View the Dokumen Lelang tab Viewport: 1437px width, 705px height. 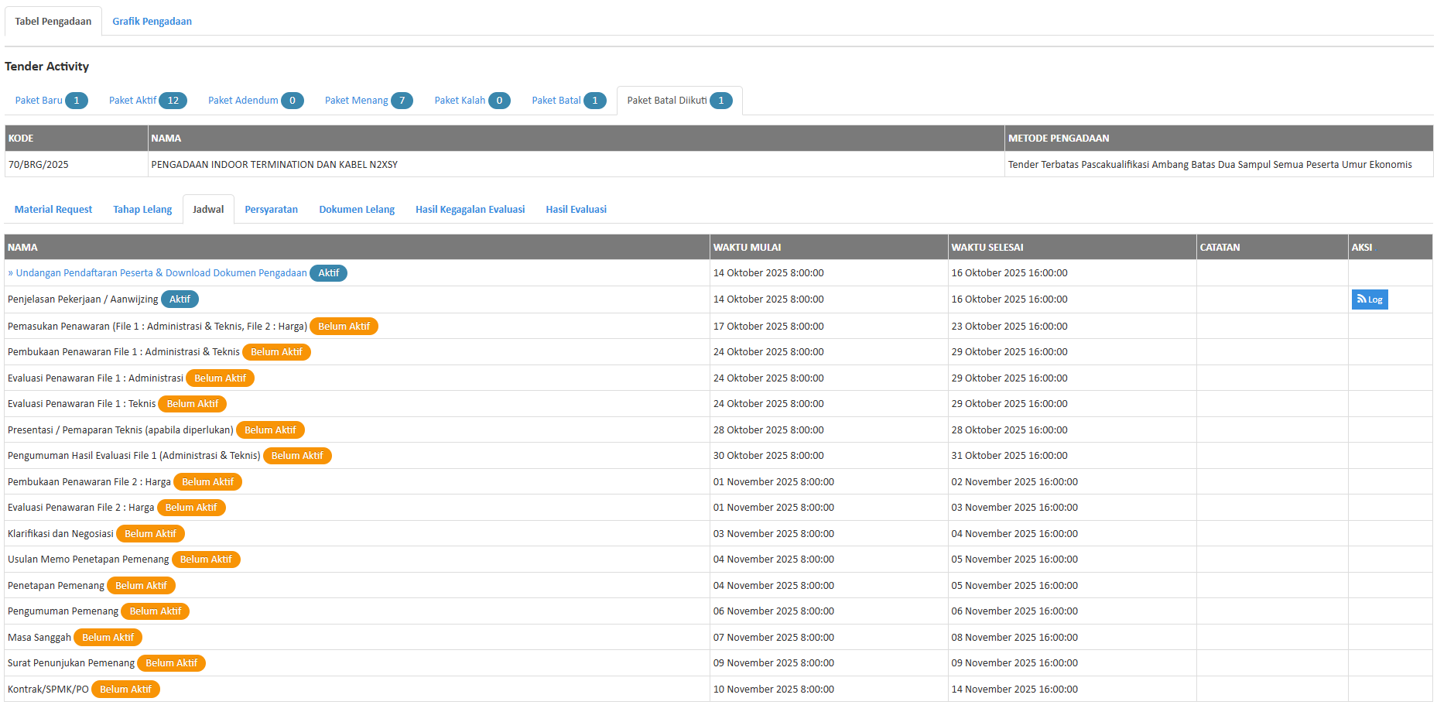pos(357,210)
